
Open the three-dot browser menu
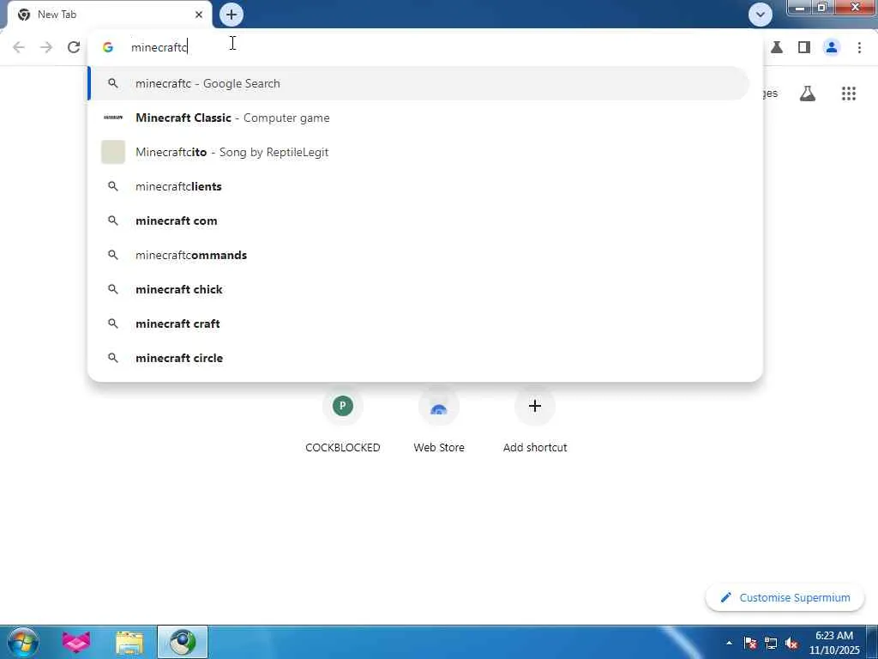coord(859,48)
